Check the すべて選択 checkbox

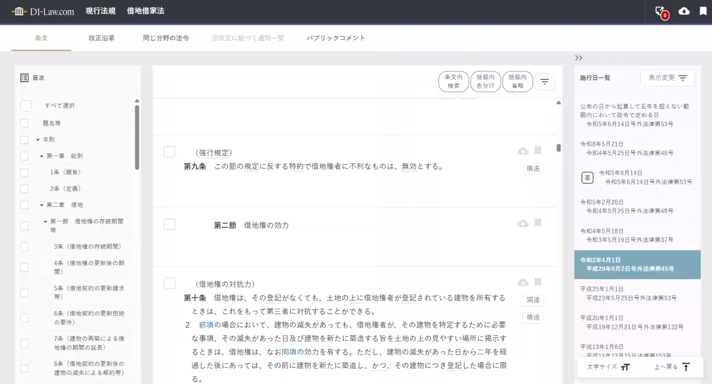26,105
